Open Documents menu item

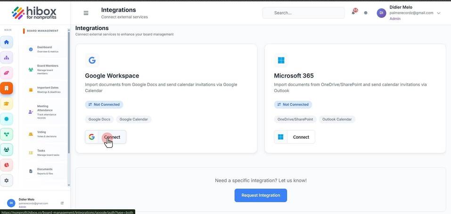pos(44,171)
